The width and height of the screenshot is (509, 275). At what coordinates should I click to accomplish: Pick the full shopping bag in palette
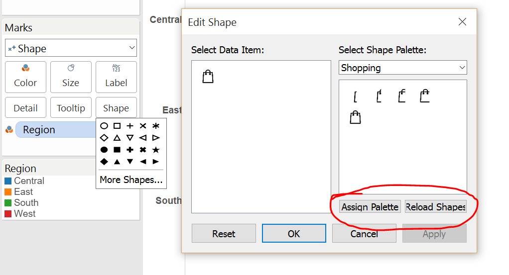point(355,117)
